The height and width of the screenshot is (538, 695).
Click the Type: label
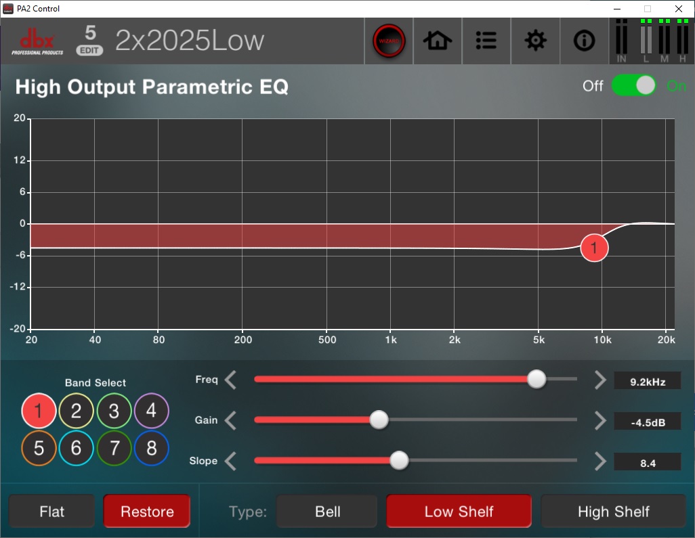pos(248,512)
